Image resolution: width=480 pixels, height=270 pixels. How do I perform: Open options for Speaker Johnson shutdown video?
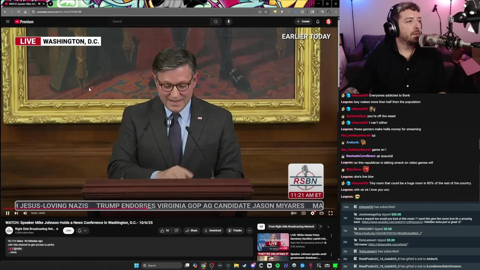point(331,255)
